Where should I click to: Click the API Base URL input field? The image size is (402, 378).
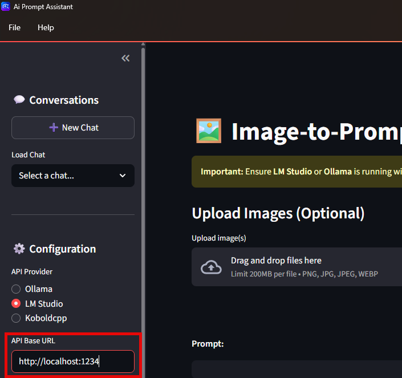(x=73, y=361)
